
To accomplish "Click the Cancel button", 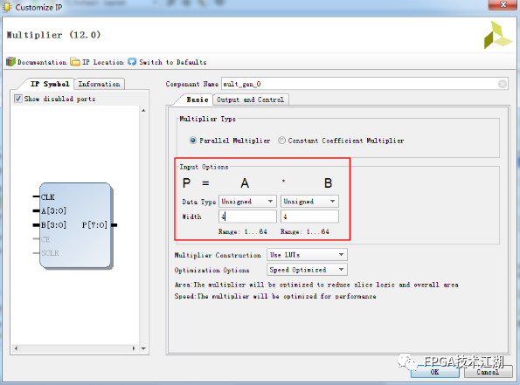I will tap(488, 372).
